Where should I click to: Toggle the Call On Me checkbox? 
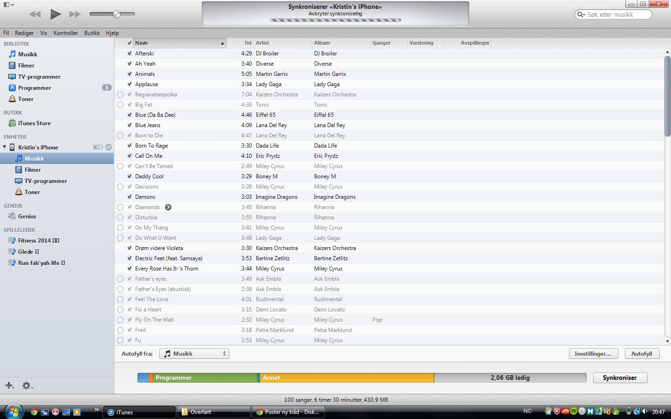point(130,156)
